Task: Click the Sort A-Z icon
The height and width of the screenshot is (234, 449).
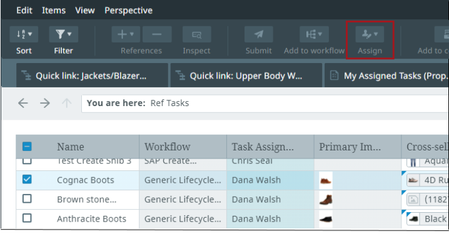Action: tap(21, 34)
